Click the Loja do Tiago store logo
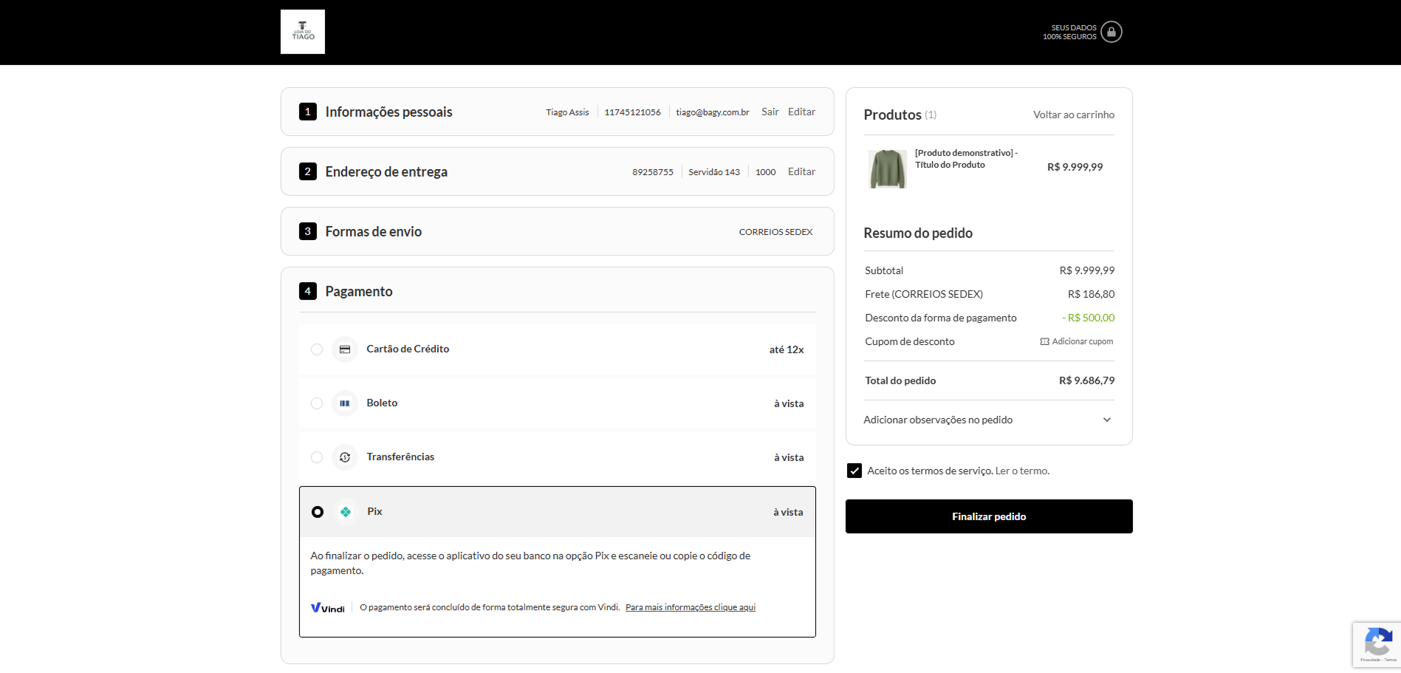Image resolution: width=1401 pixels, height=673 pixels. point(303,32)
